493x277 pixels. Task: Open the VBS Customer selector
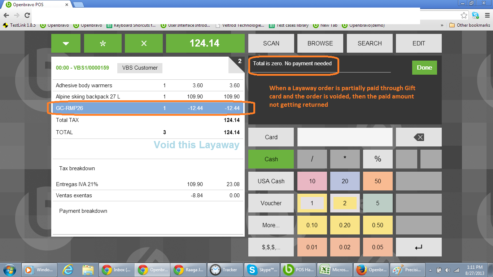point(140,68)
